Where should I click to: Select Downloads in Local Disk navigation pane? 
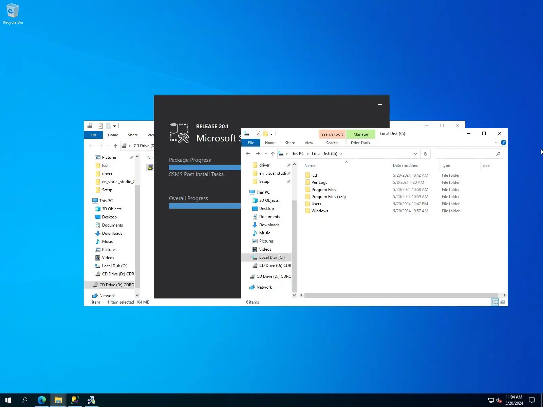(x=269, y=225)
